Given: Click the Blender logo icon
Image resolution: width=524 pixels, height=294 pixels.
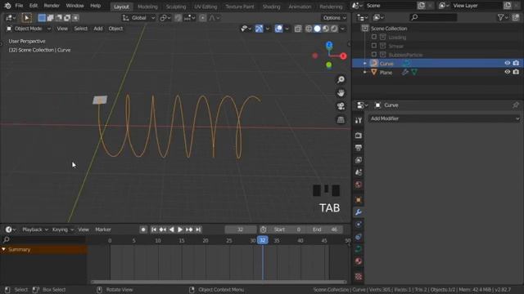Looking at the screenshot, I should (x=7, y=6).
